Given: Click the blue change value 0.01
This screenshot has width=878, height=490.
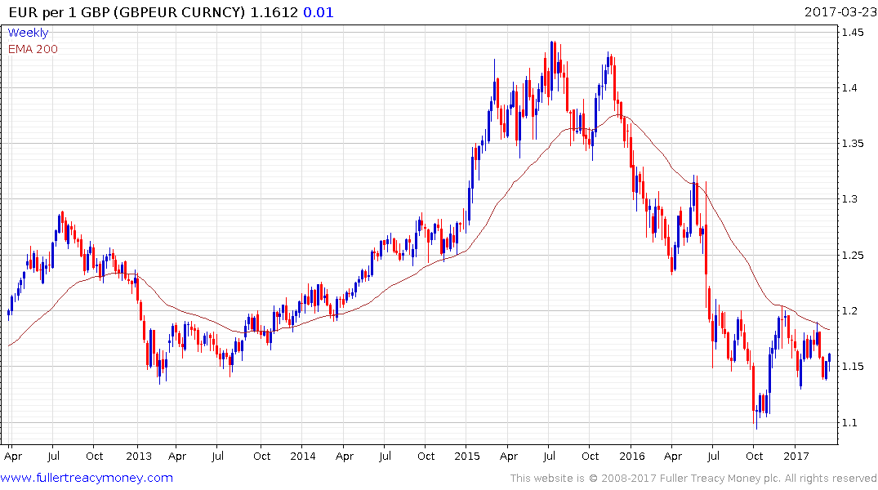Looking at the screenshot, I should pyautogui.click(x=318, y=12).
